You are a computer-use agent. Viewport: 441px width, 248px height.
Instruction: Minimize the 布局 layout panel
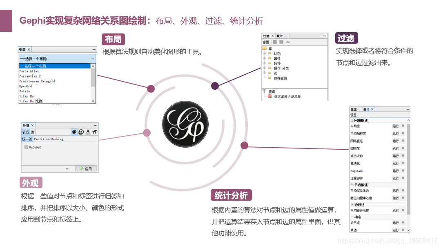[x=94, y=49]
